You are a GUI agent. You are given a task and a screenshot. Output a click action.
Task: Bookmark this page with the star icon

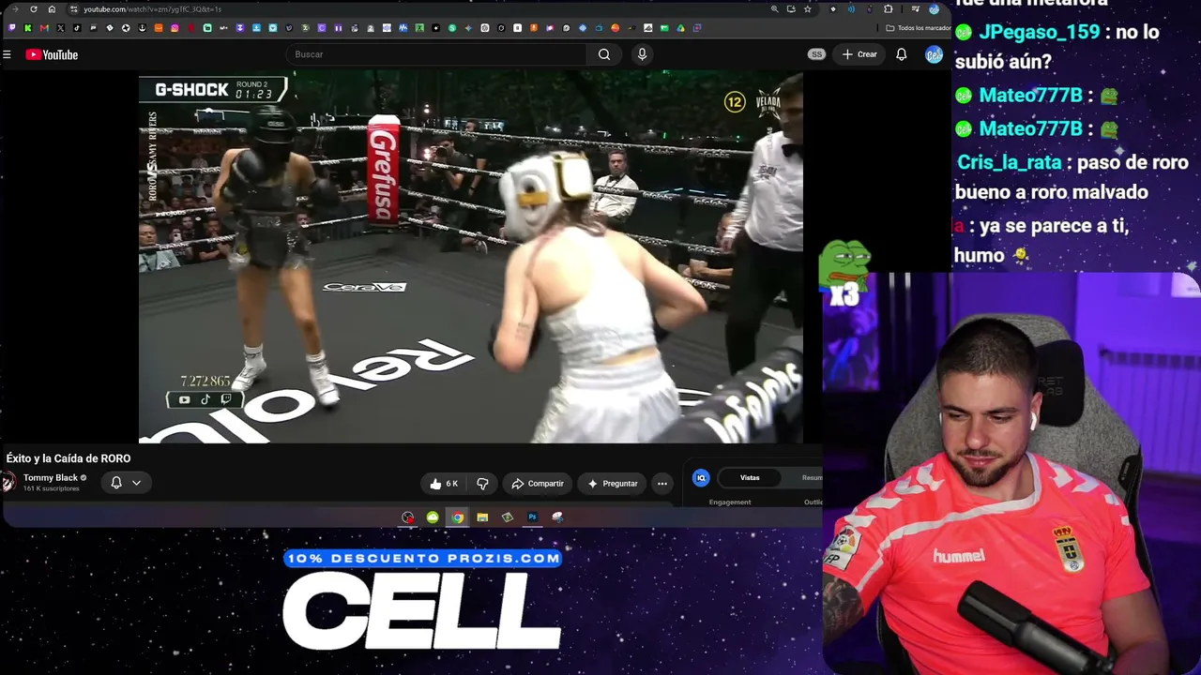click(807, 9)
